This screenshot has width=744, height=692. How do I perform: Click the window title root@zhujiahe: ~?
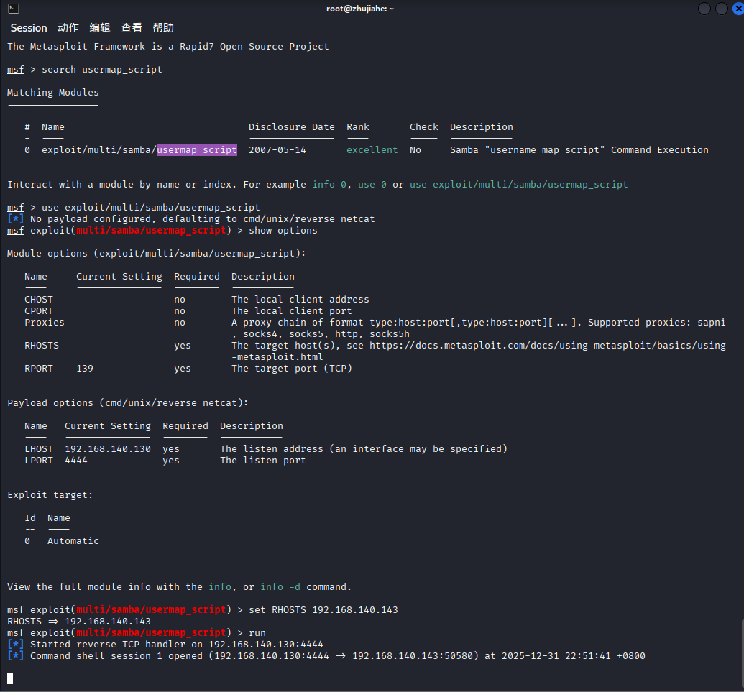point(360,9)
